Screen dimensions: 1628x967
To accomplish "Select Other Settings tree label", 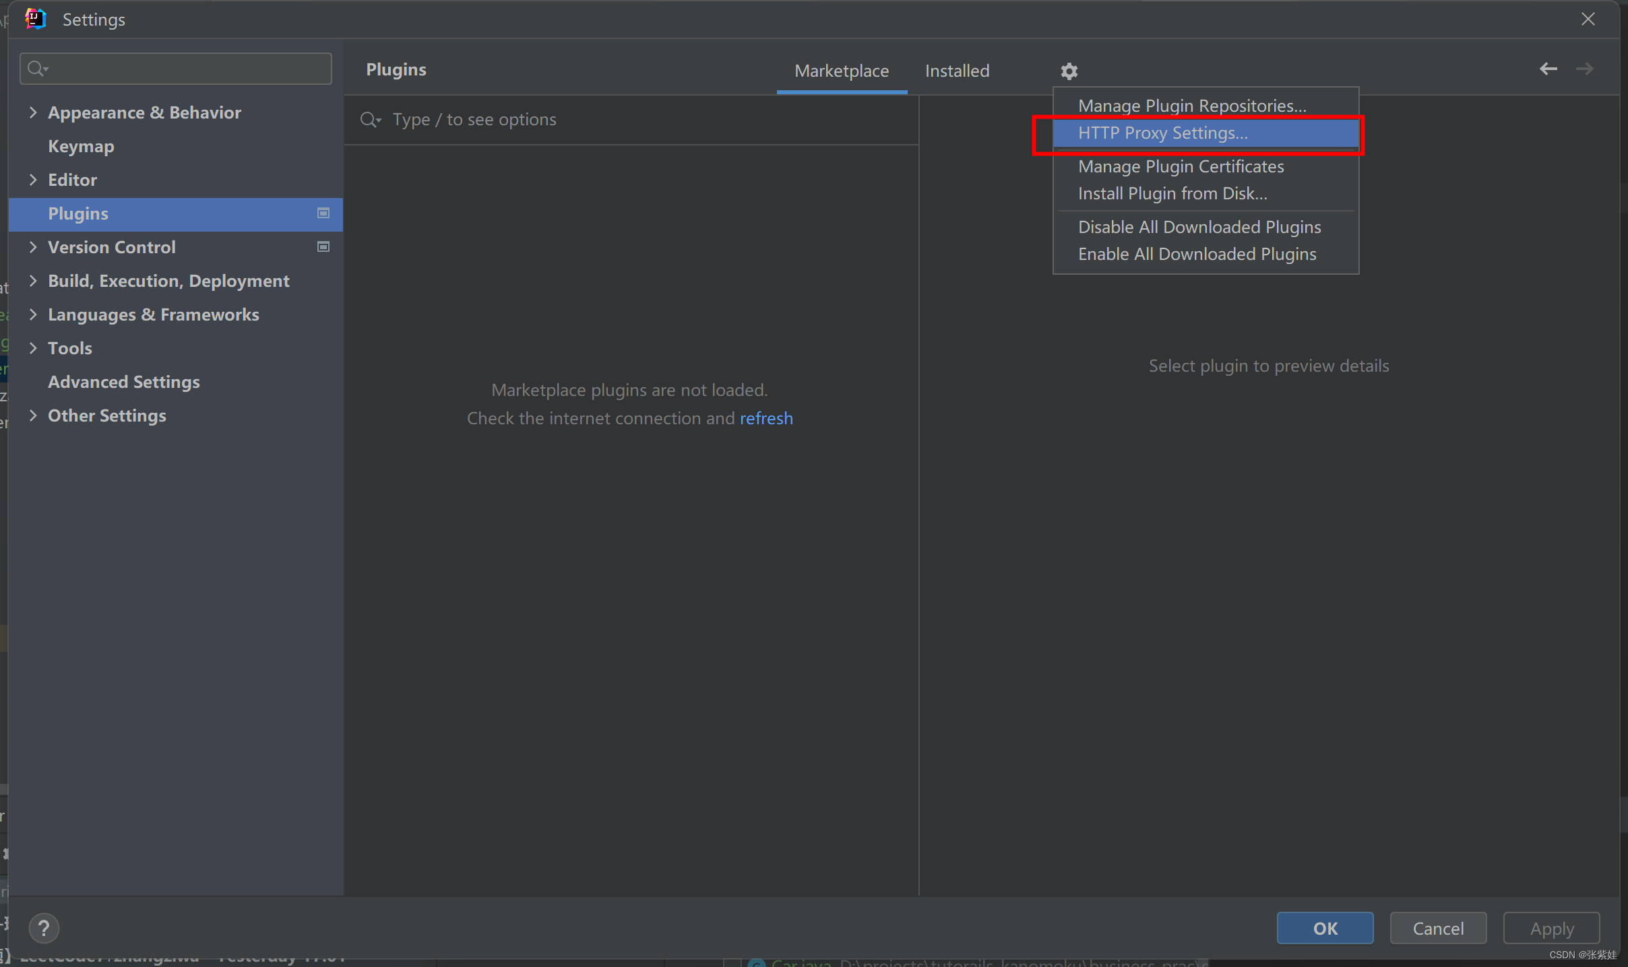I will pos(106,415).
